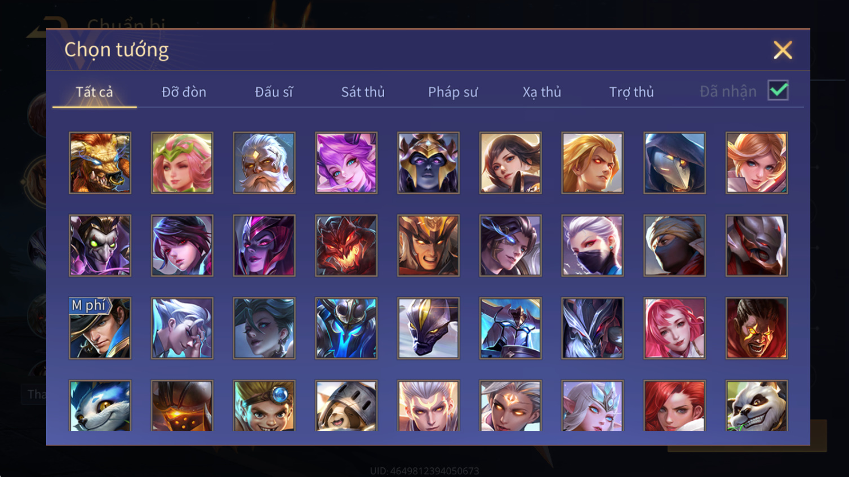Show the Pháp sư hero category
Viewport: 849px width, 477px height.
point(453,92)
